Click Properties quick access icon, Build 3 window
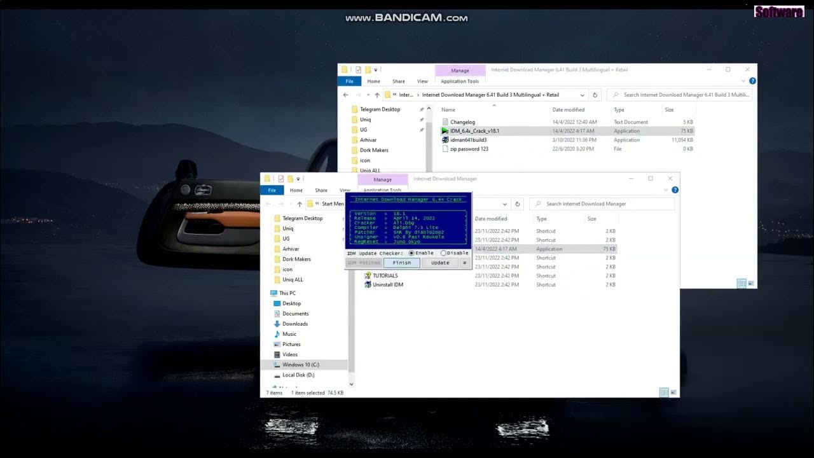814x458 pixels. (x=359, y=70)
